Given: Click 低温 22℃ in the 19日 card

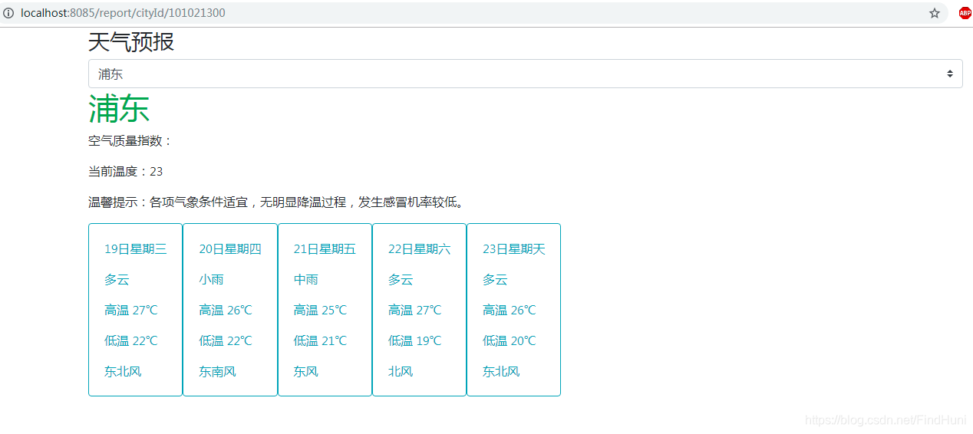Looking at the screenshot, I should (x=131, y=341).
